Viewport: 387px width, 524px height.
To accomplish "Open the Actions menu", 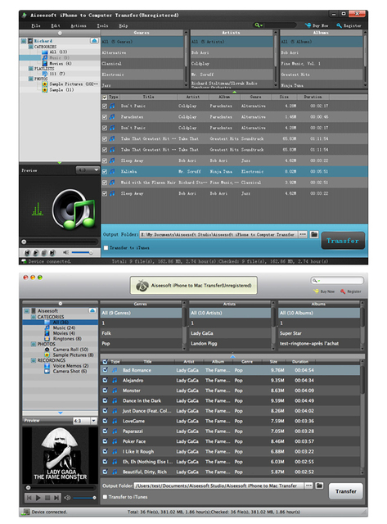I will (79, 25).
